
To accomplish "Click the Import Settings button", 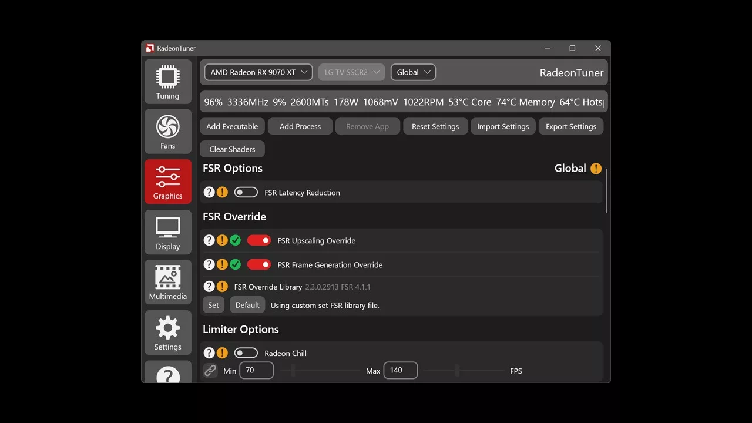I will coord(503,126).
